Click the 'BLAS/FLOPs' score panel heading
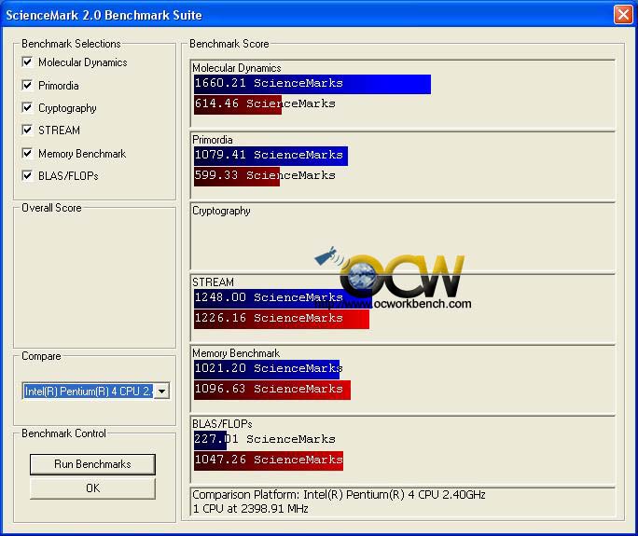 point(222,424)
